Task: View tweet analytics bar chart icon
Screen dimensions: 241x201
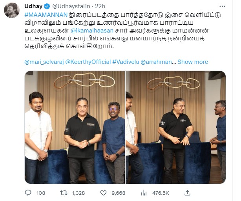Action: pyautogui.click(x=144, y=193)
